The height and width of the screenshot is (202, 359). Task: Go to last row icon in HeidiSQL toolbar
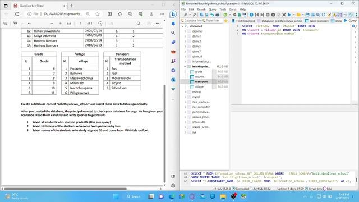pyautogui.click(x=262, y=15)
